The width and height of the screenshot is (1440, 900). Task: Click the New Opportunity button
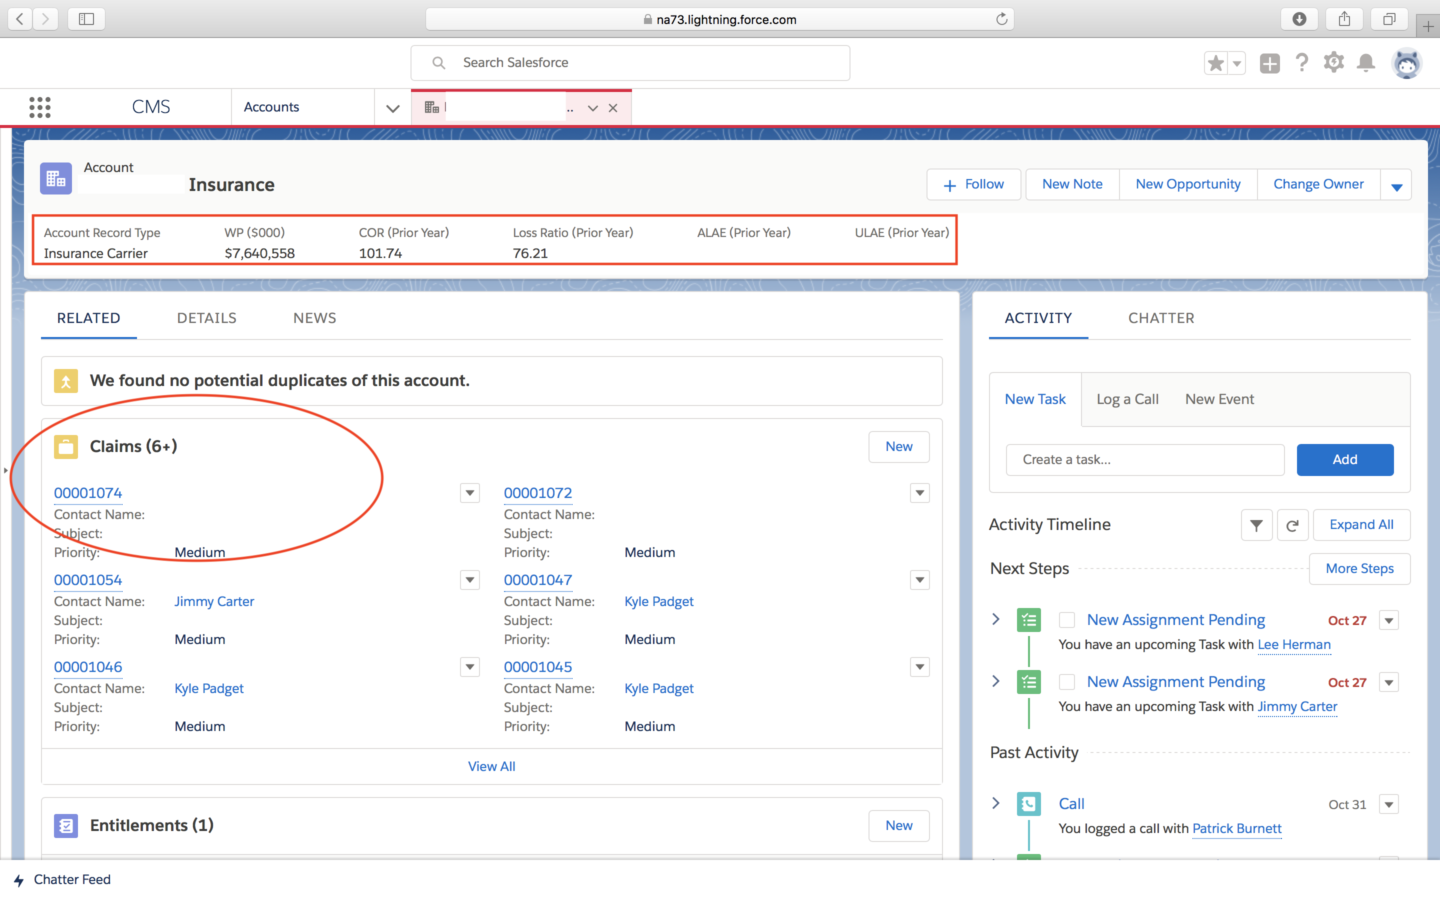(x=1187, y=184)
